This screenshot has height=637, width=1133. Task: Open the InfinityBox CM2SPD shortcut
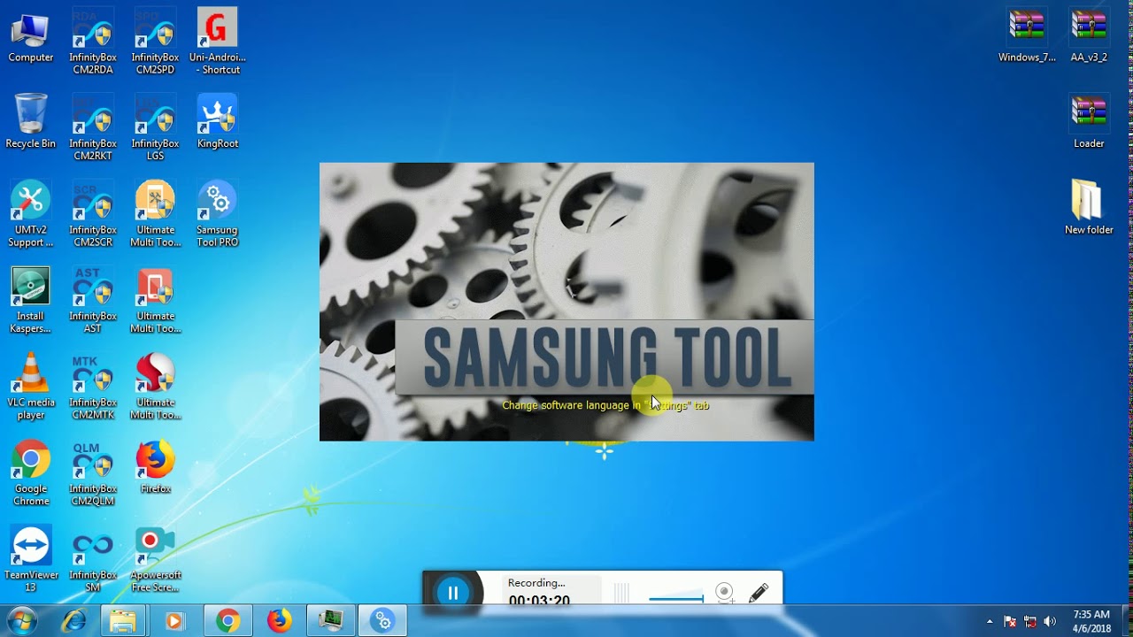pyautogui.click(x=155, y=42)
